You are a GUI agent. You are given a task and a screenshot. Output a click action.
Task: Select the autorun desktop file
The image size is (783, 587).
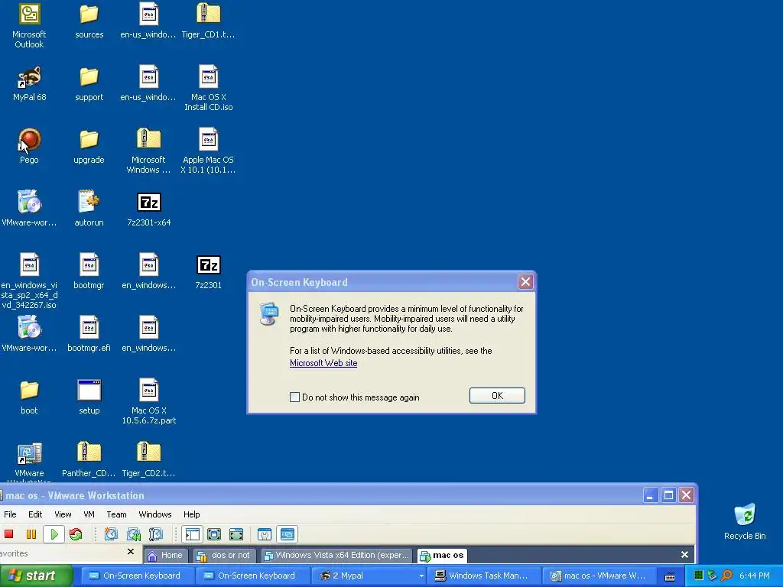(89, 209)
